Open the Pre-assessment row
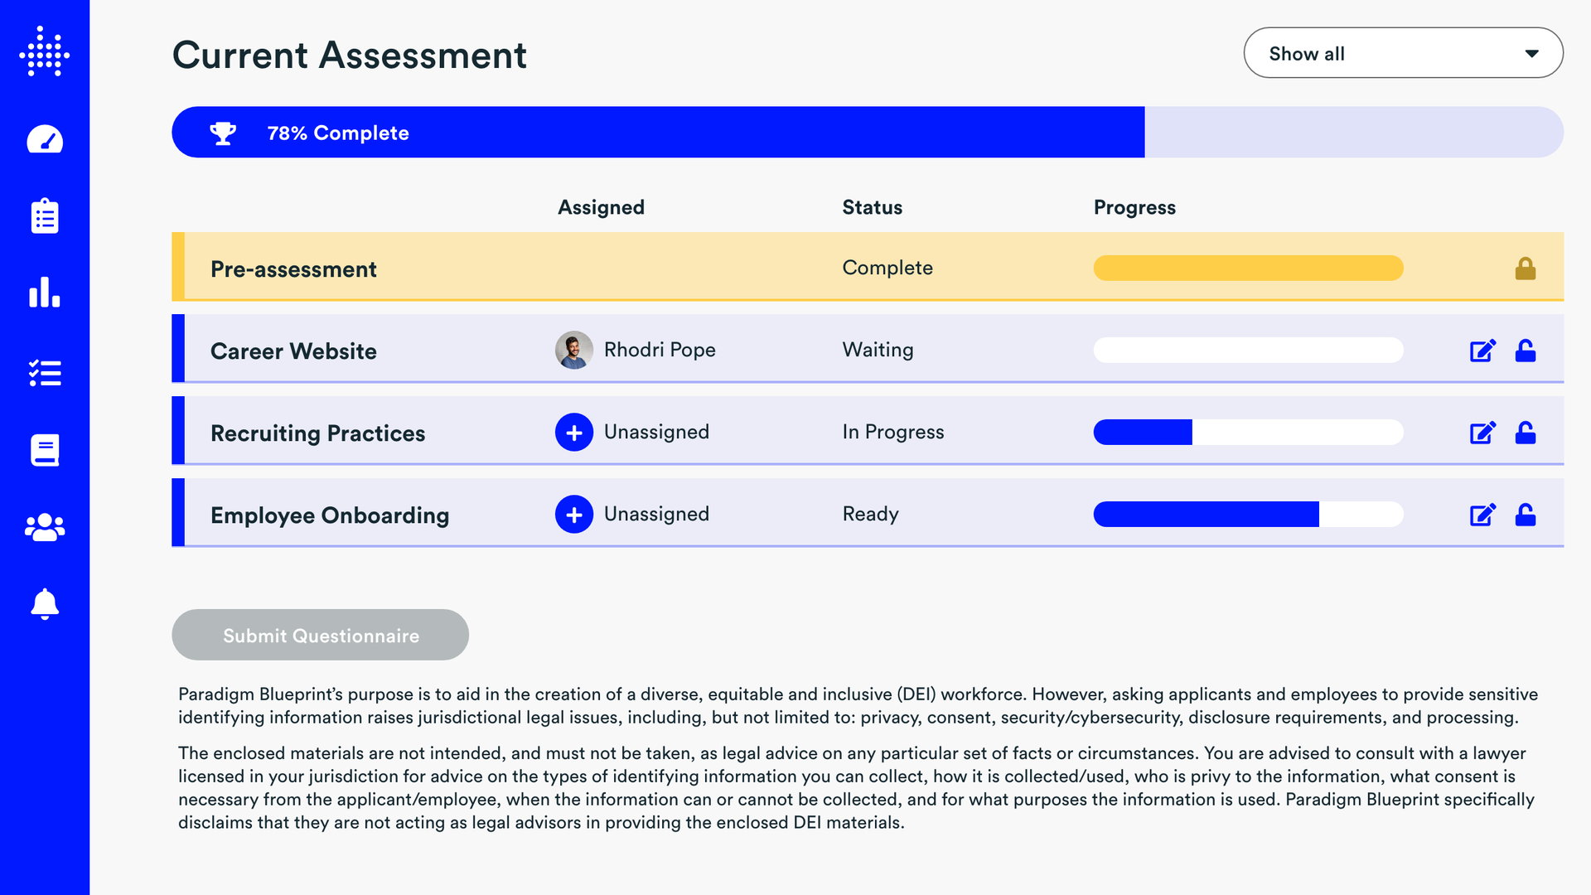This screenshot has width=1591, height=895. click(x=293, y=269)
